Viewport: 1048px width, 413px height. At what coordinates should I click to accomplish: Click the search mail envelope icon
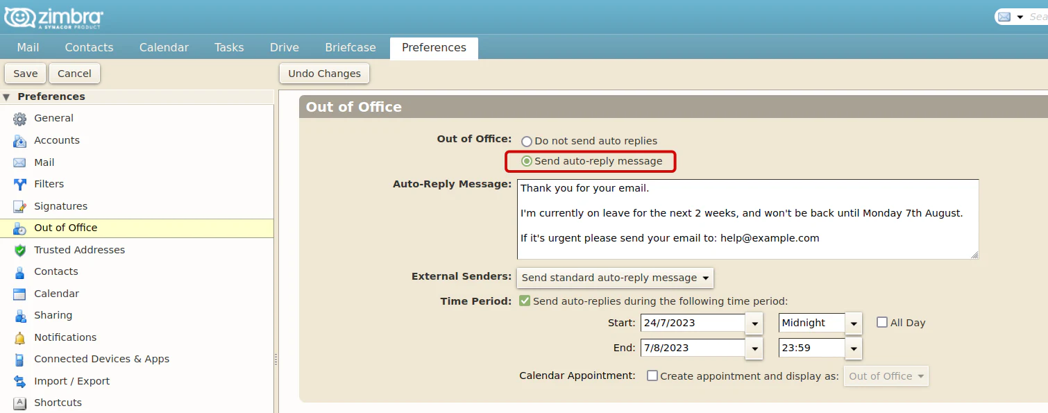pyautogui.click(x=1004, y=17)
